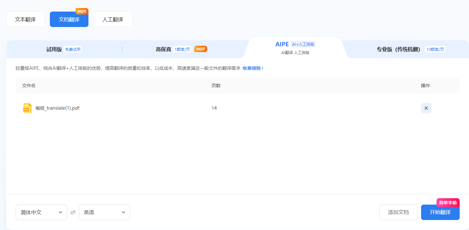
Task: Select the 高保真 translation mode
Action: tap(181, 49)
